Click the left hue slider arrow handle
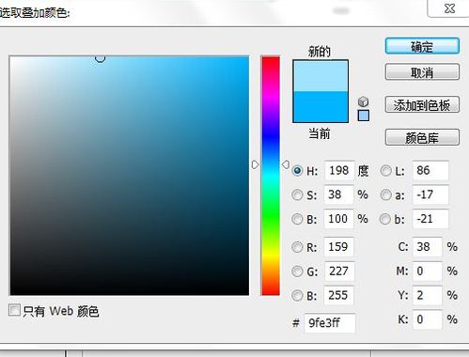 (x=256, y=164)
